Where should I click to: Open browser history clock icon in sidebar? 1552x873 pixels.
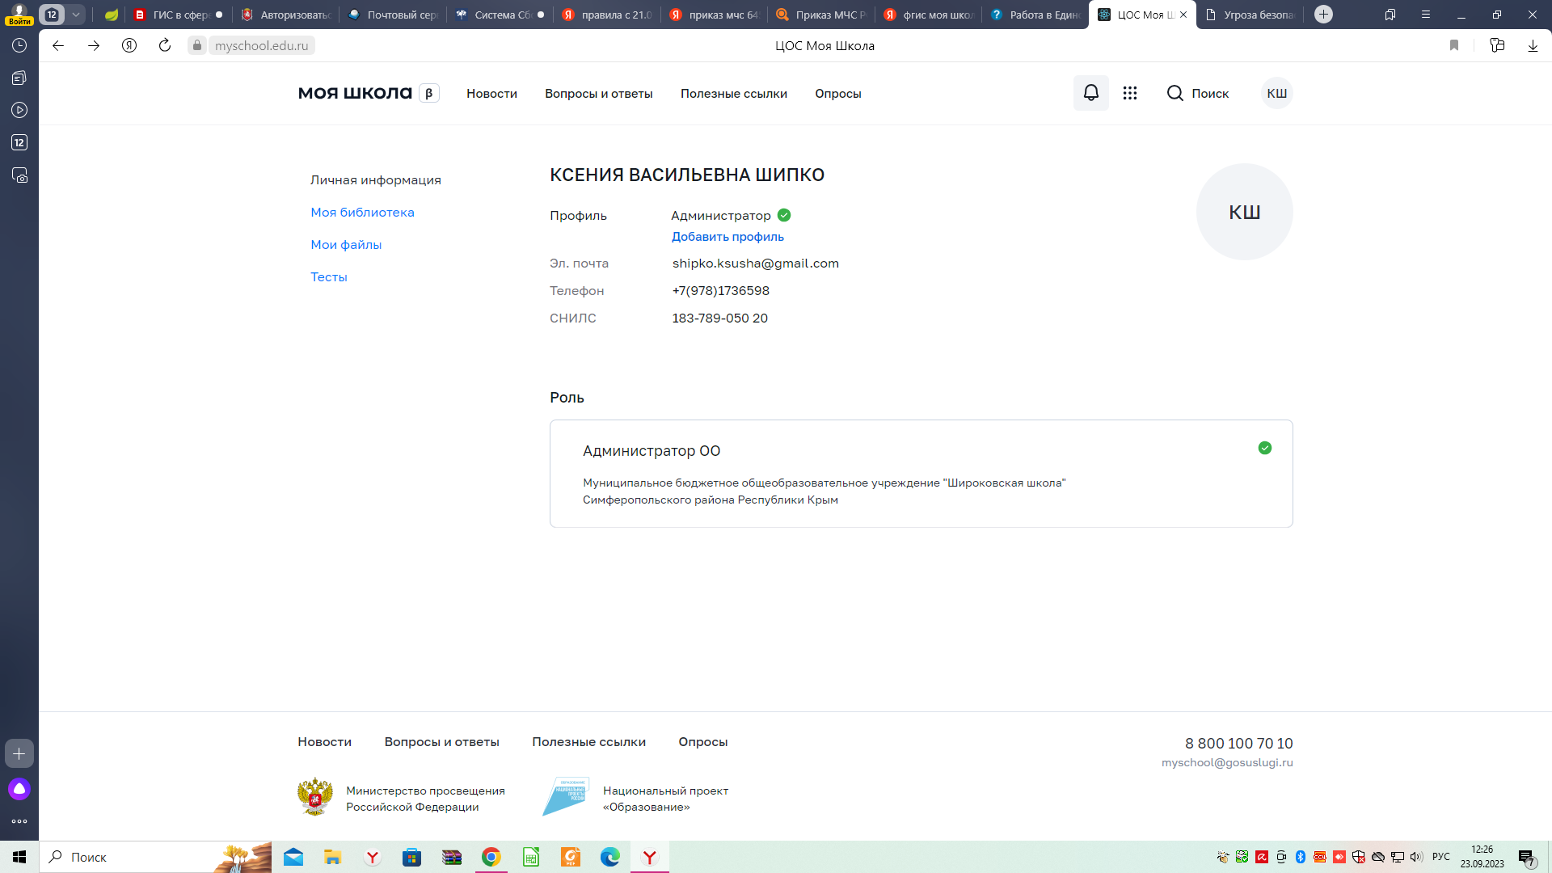pos(19,45)
